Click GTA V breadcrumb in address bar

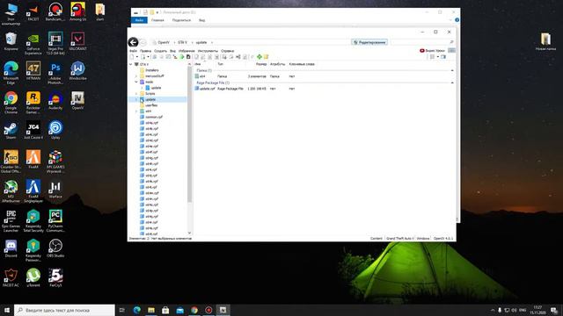pos(182,42)
